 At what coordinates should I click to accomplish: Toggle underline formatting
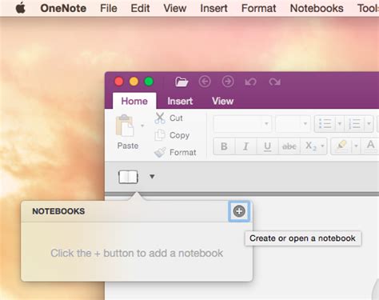pyautogui.click(x=267, y=146)
